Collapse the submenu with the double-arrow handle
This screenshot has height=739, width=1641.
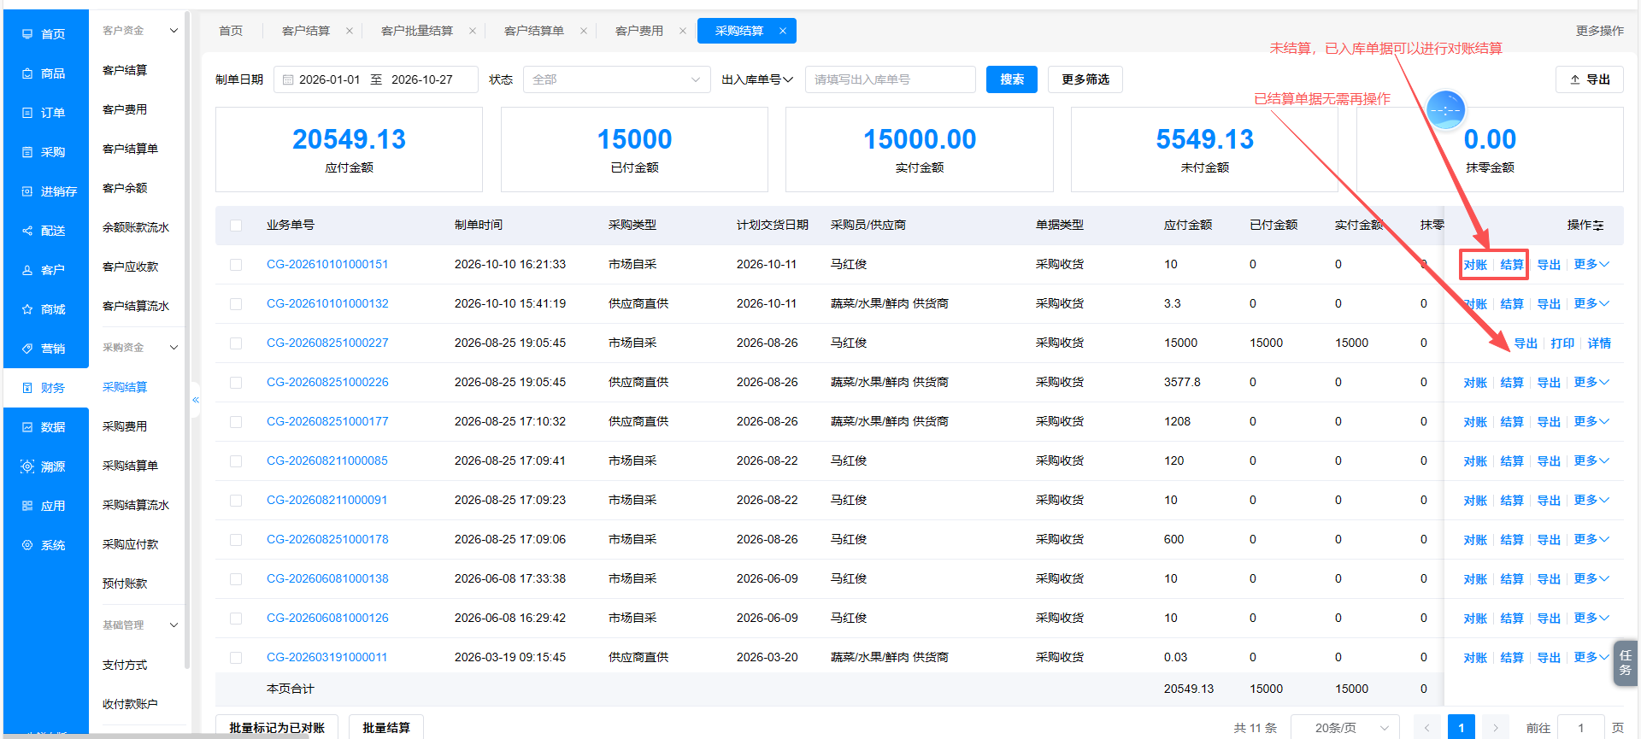click(x=196, y=400)
